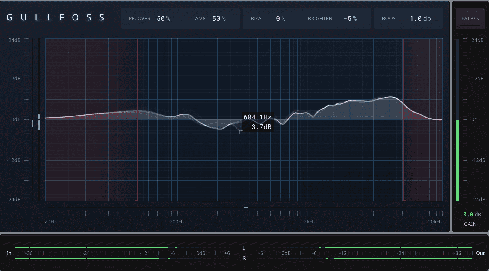Click the 20Hz axis label
This screenshot has width=489, height=271.
click(x=50, y=222)
